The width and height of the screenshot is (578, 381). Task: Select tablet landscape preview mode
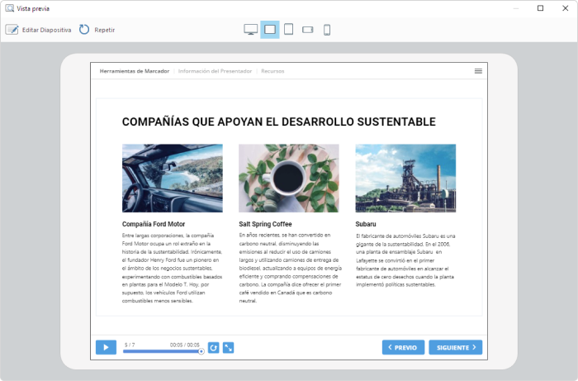[270, 30]
